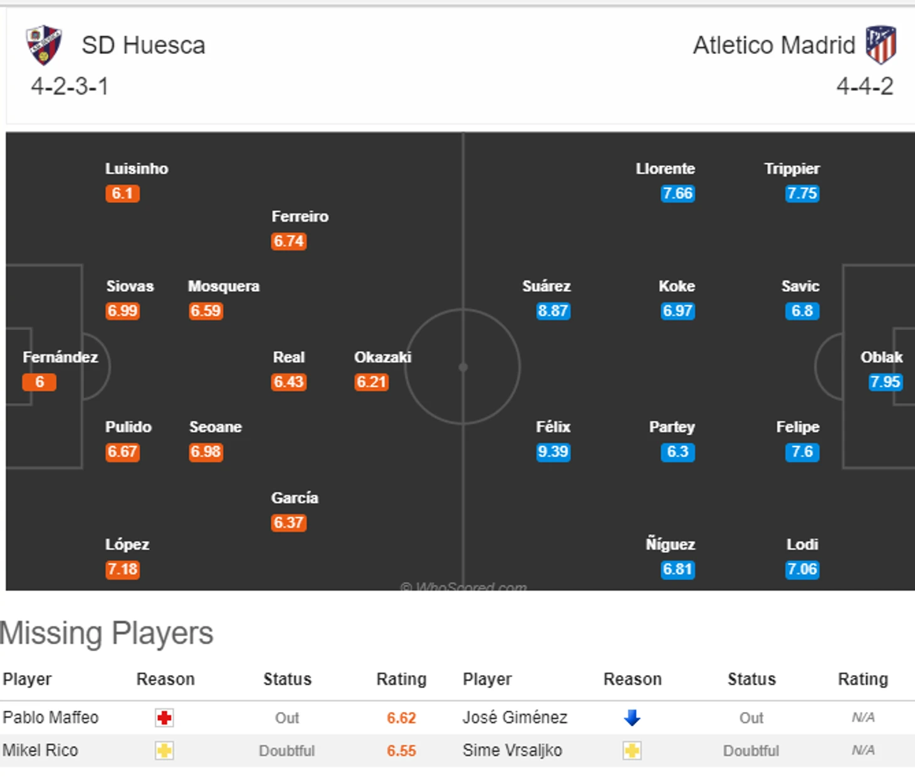915x779 pixels.
Task: Click Mikel Rico's yellow cross doubtful icon
Action: point(164,750)
